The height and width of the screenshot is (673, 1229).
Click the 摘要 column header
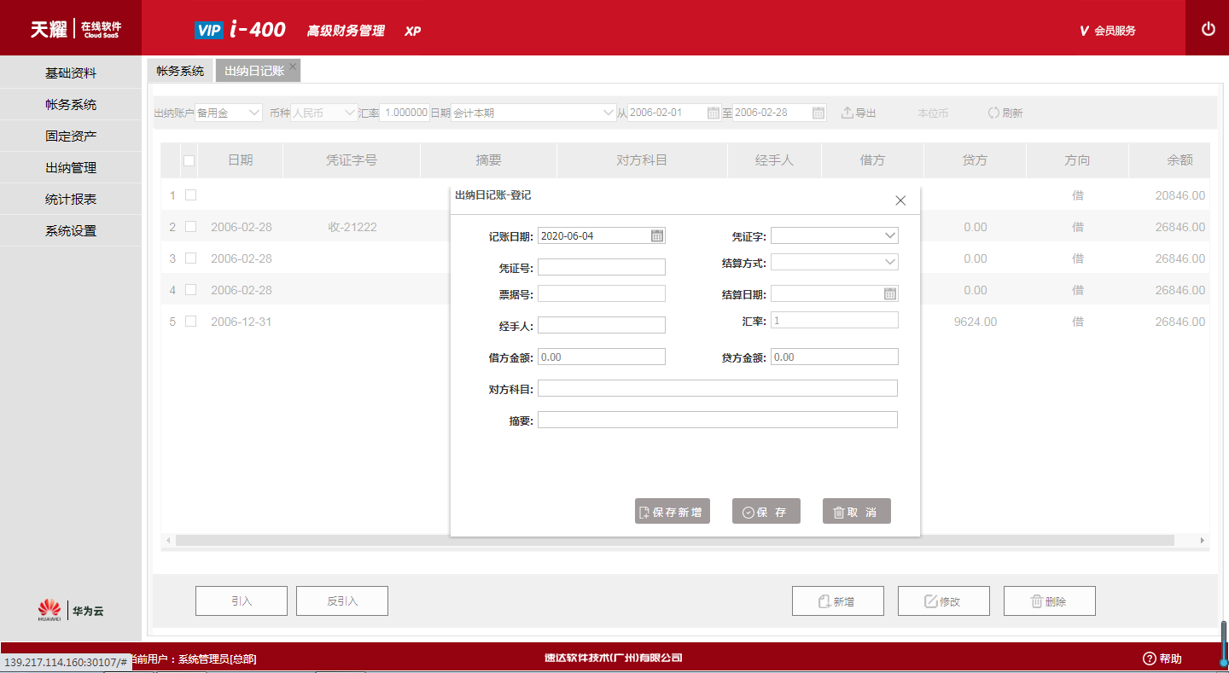click(x=488, y=160)
